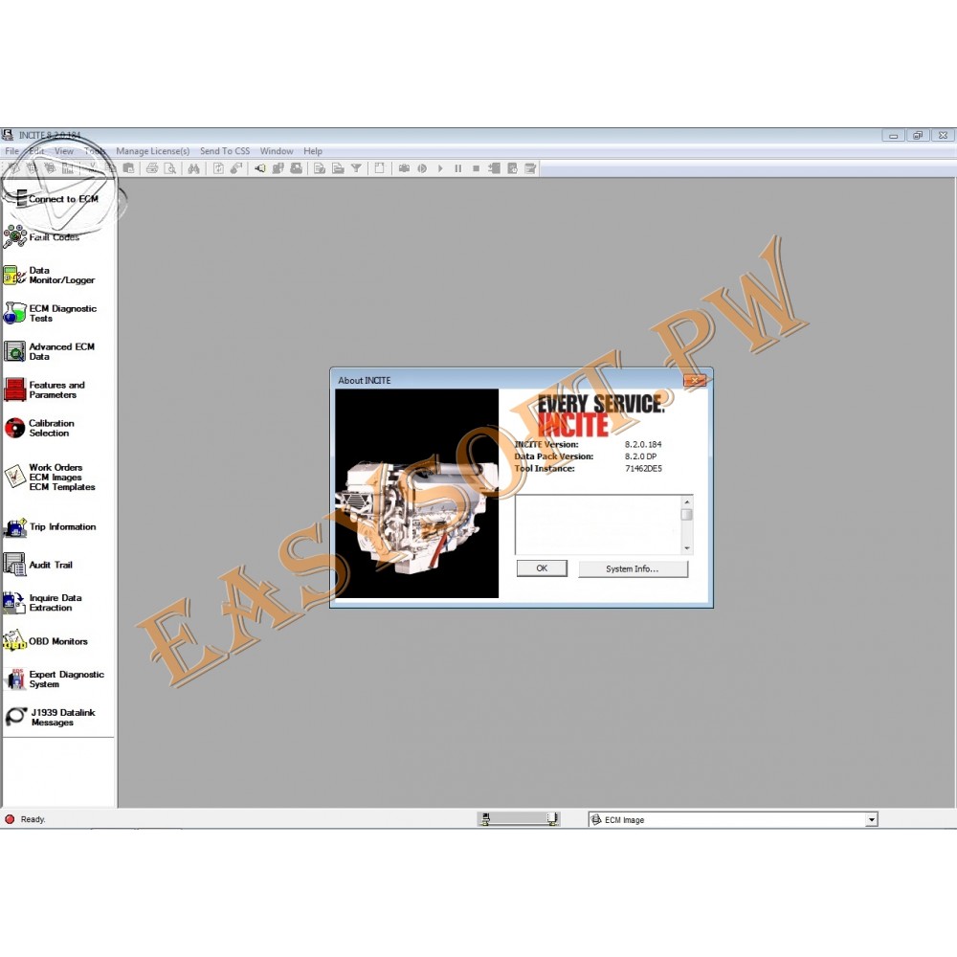Minimize the INCITE main window
This screenshot has height=957, width=957.
893,136
